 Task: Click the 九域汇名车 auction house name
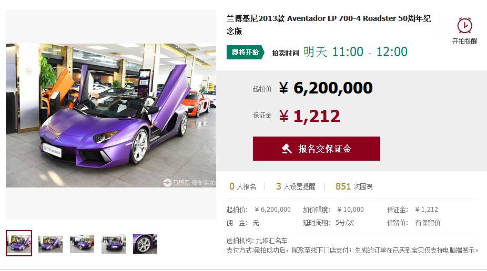(271, 241)
